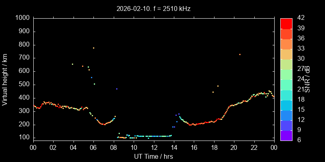Select the cyan 15–18 dB colorbar band
325x162 pixels.
coord(286,104)
